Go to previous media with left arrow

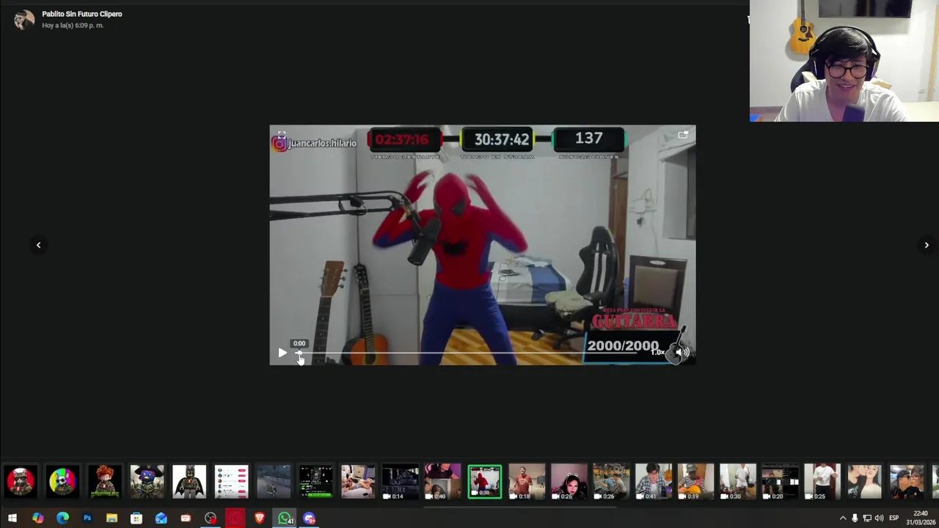coord(38,246)
